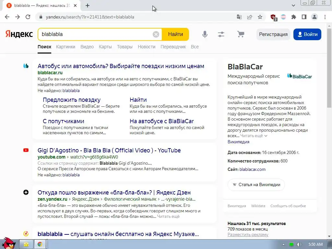Open the На автобусе с BlaBlaCar sitelink
Image resolution: width=332 pixels, height=249 pixels.
point(162,121)
